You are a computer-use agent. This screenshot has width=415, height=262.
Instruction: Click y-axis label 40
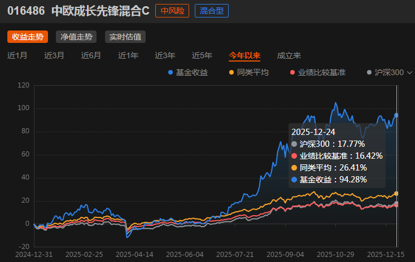tap(25, 177)
